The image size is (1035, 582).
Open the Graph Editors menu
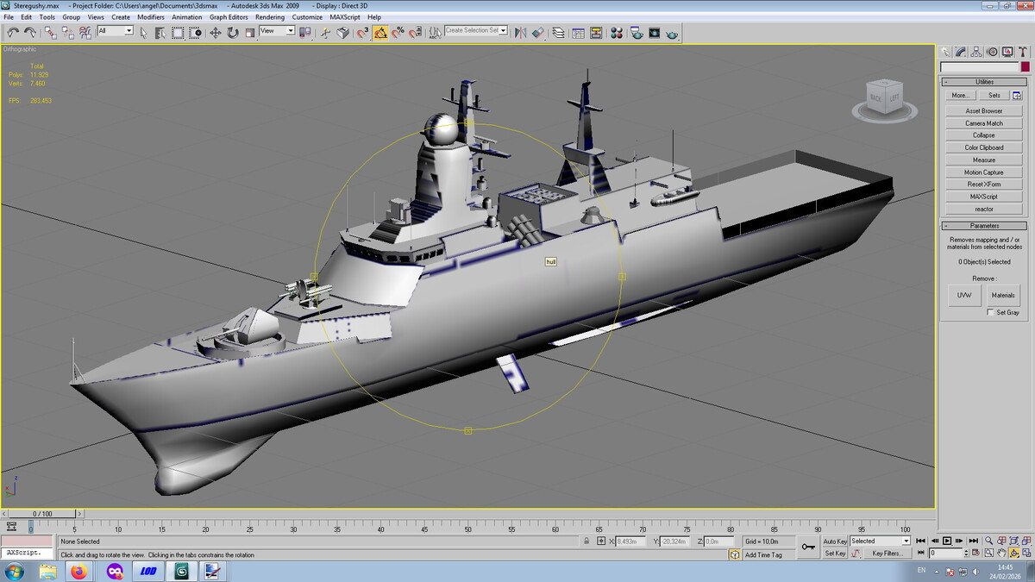coord(229,17)
